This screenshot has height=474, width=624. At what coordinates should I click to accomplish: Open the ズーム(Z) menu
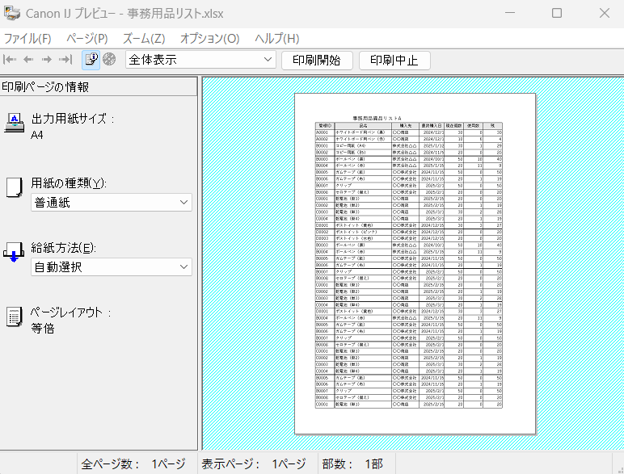click(144, 39)
